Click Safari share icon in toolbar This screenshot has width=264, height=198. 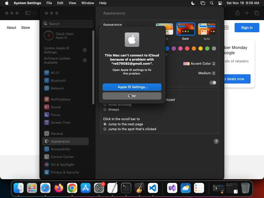pyautogui.click(x=237, y=13)
